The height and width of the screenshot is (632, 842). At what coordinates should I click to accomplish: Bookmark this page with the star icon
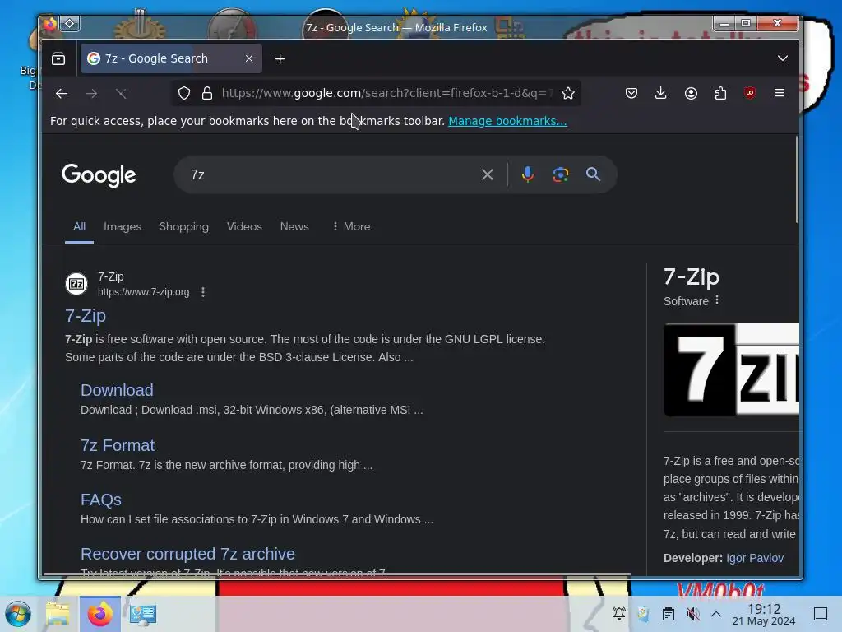click(568, 94)
